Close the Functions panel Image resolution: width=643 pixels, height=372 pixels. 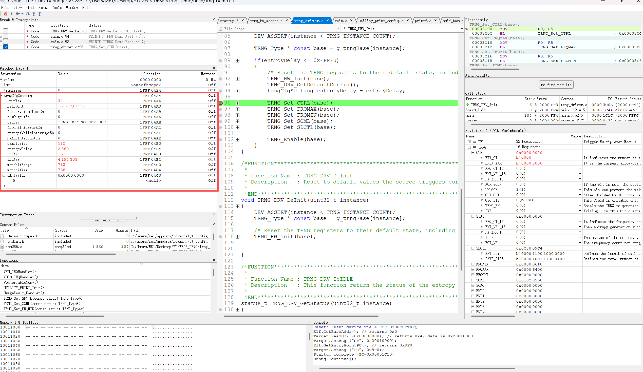coord(214,260)
